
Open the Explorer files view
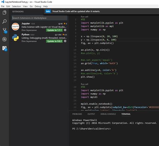pyautogui.click(x=4, y=12)
